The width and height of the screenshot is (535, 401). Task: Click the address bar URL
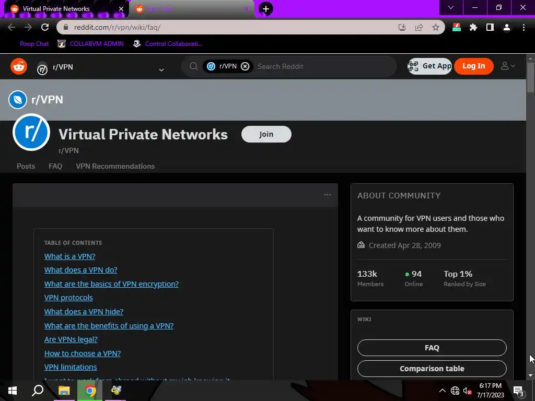[x=117, y=27]
